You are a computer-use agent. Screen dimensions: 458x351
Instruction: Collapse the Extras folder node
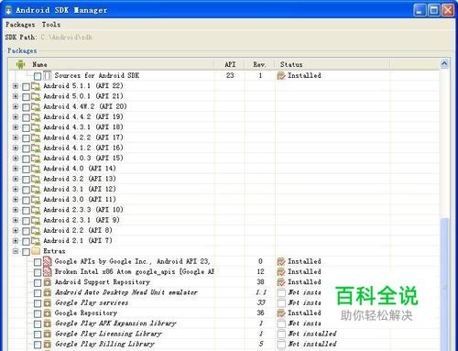pos(16,251)
